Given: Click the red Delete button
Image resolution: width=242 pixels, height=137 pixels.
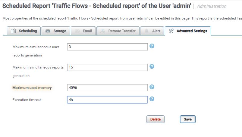Looking at the screenshot, I should point(155,119).
